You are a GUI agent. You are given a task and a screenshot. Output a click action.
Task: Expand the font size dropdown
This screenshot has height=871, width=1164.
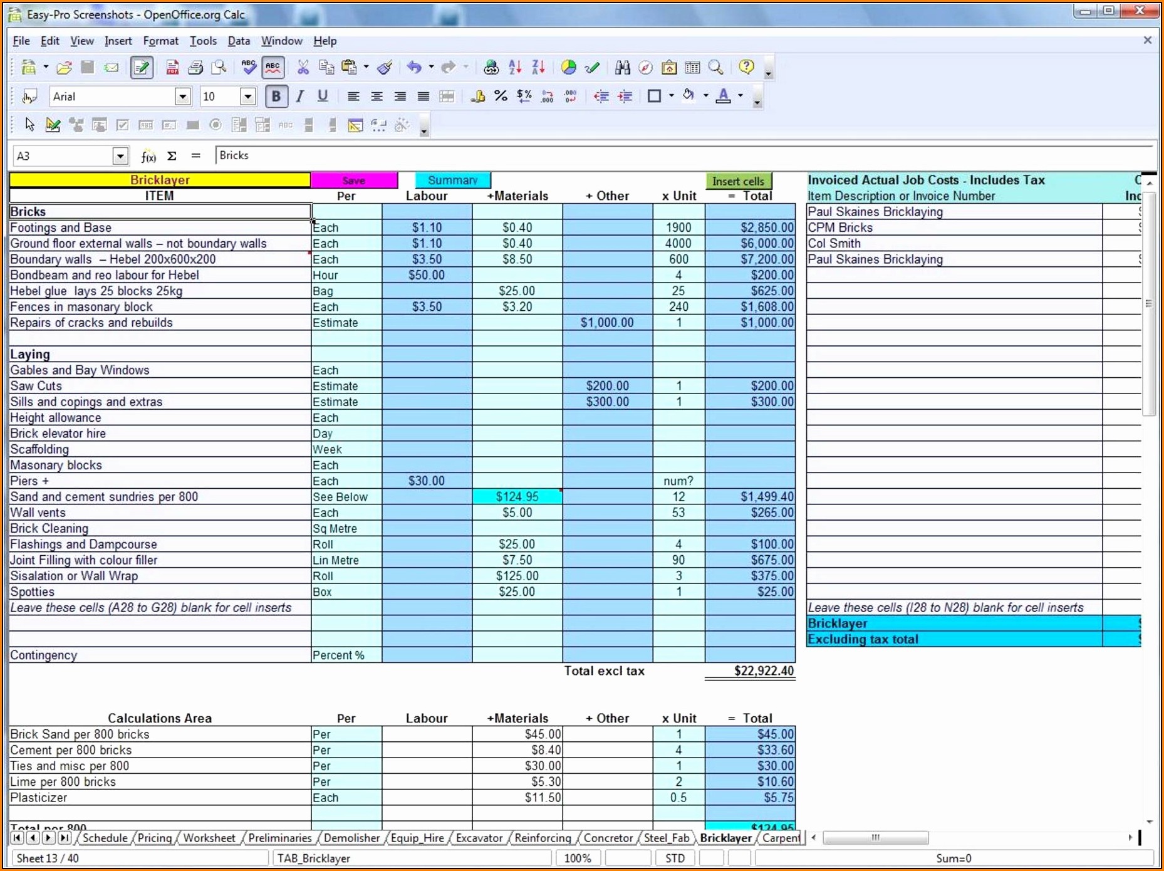247,96
